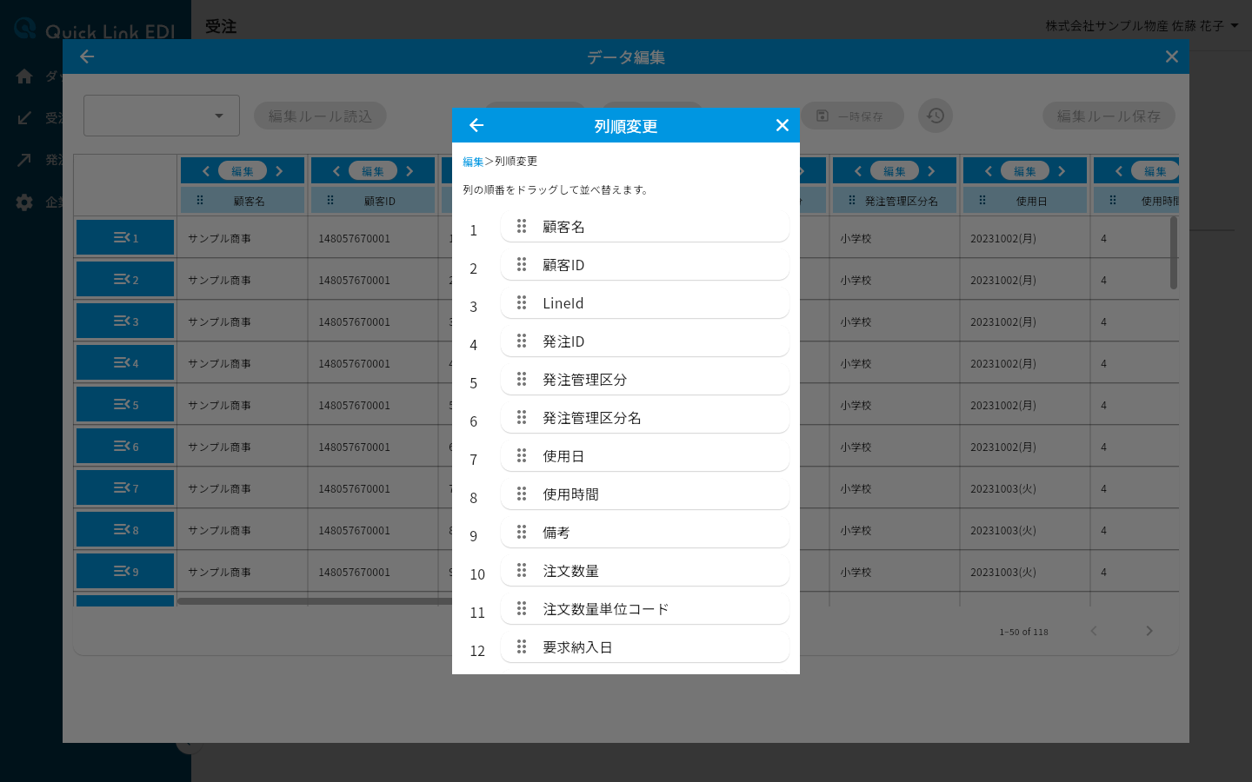Click settings gear icon in sidebar
Viewport: 1252px width, 782px height.
(x=24, y=202)
